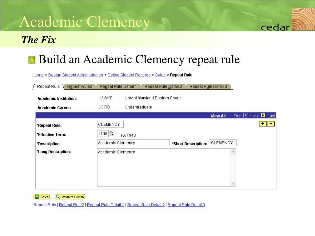The image size is (315, 236).
Task: Go to previous row with left arrow
Action: [x=246, y=116]
